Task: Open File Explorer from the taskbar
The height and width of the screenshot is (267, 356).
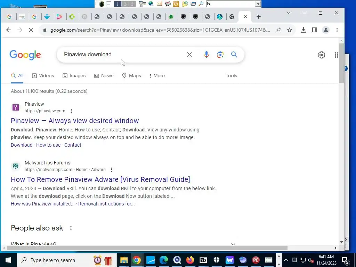Action: click(124, 260)
